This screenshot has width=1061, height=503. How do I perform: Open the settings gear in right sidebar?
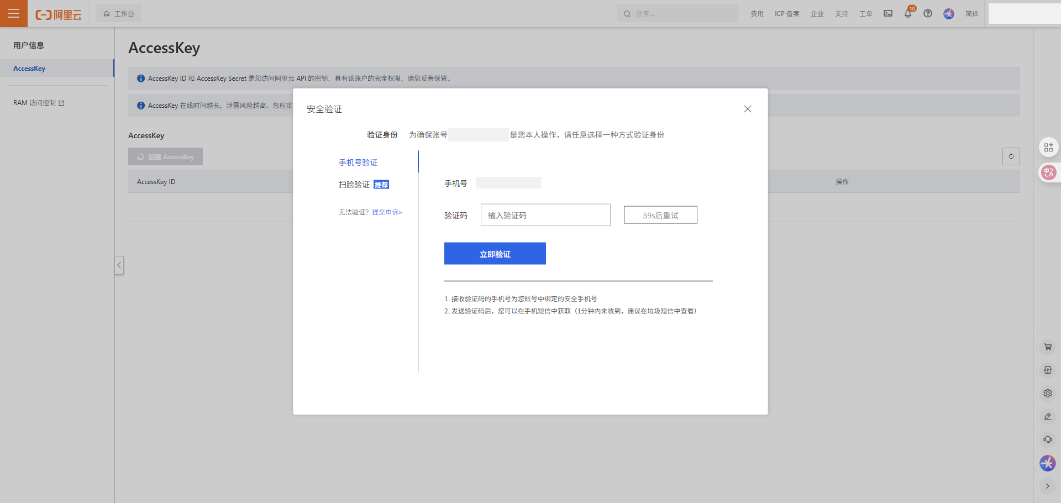[1048, 394]
